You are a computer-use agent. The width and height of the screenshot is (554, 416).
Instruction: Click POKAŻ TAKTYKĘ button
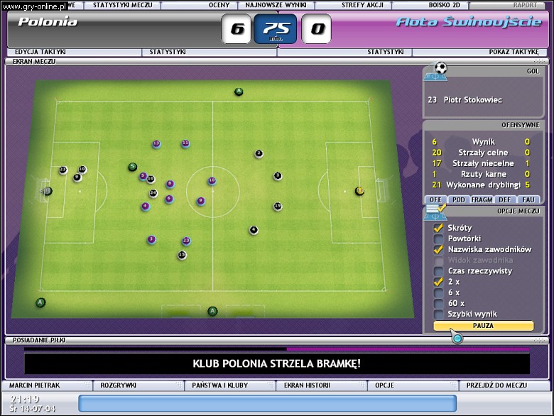[x=479, y=52]
